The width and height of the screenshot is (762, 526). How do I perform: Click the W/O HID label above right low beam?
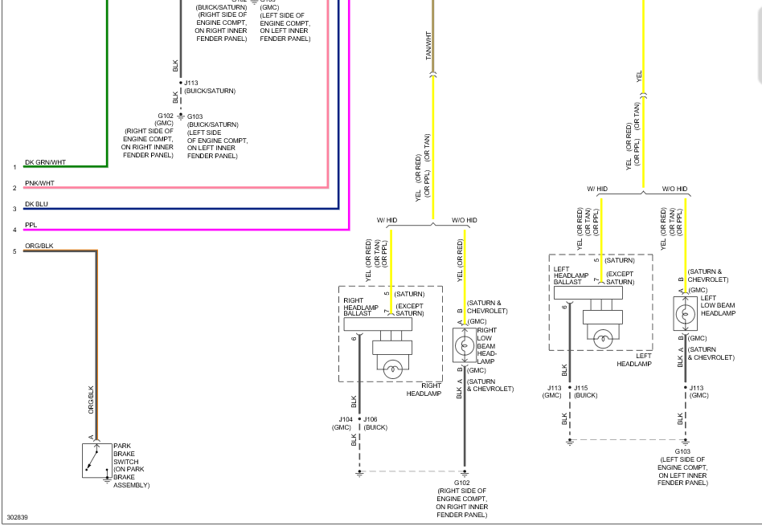coord(465,220)
